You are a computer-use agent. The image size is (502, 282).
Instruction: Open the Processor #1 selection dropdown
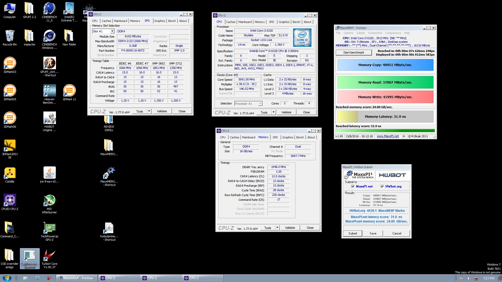click(x=248, y=104)
